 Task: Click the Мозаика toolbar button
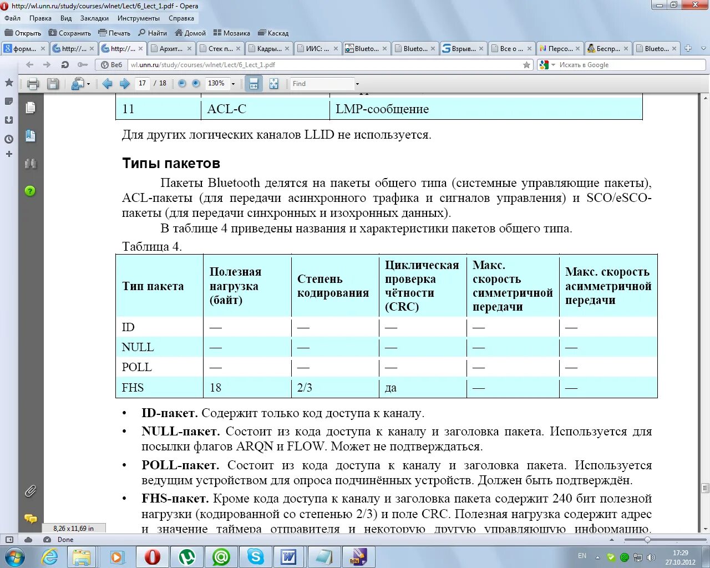[231, 33]
